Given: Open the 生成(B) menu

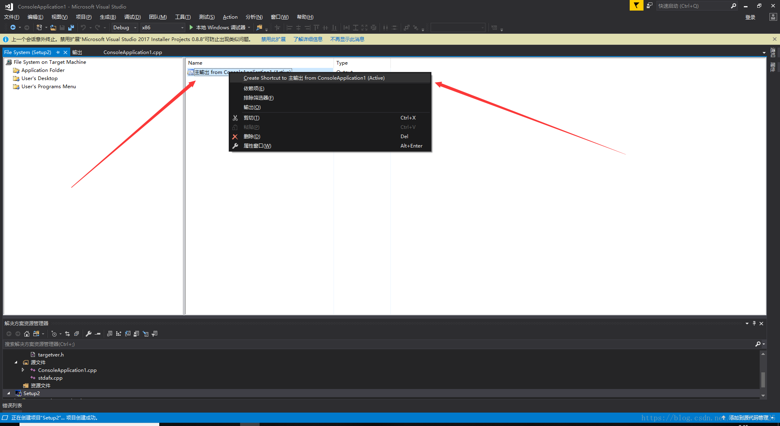Looking at the screenshot, I should (x=108, y=17).
